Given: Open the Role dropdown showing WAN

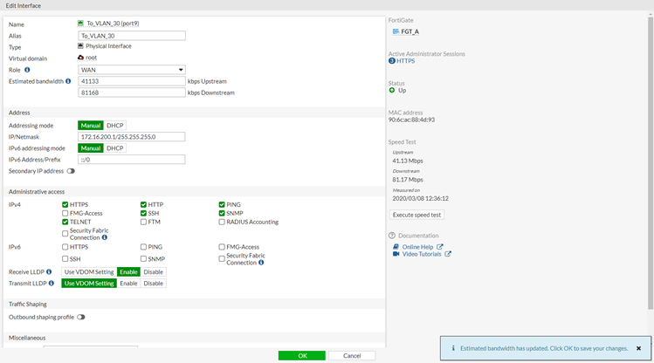Looking at the screenshot, I should click(x=131, y=70).
